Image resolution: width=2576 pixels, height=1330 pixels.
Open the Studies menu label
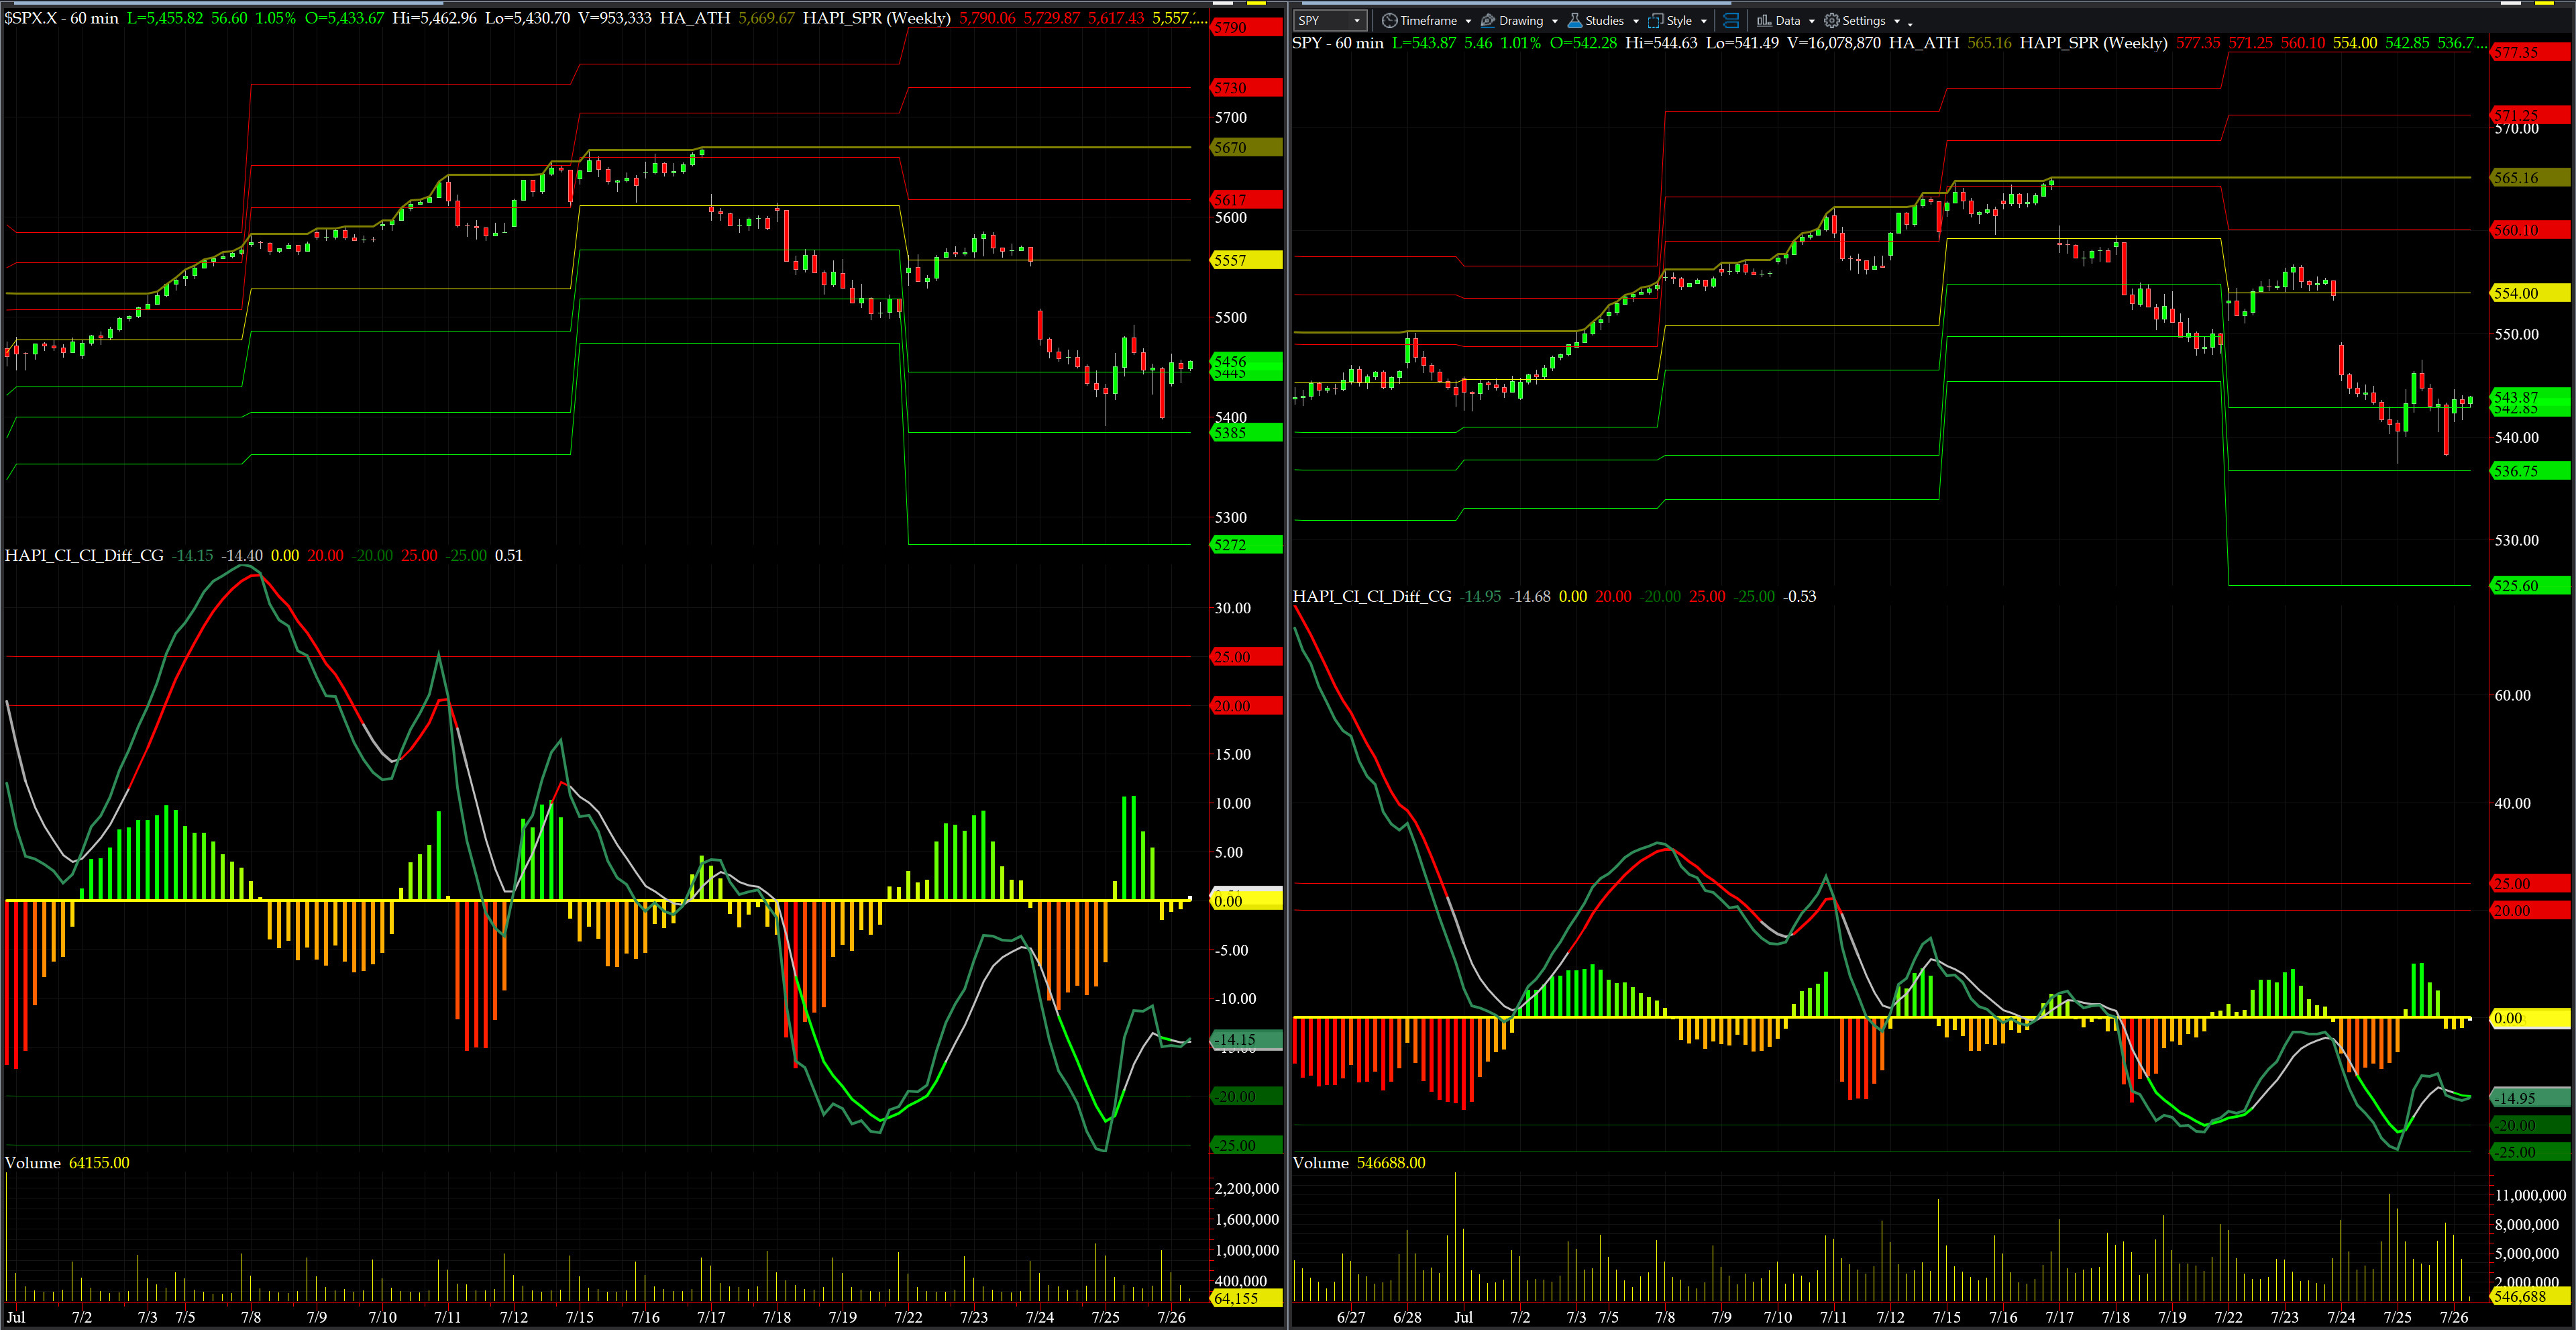[x=1605, y=20]
